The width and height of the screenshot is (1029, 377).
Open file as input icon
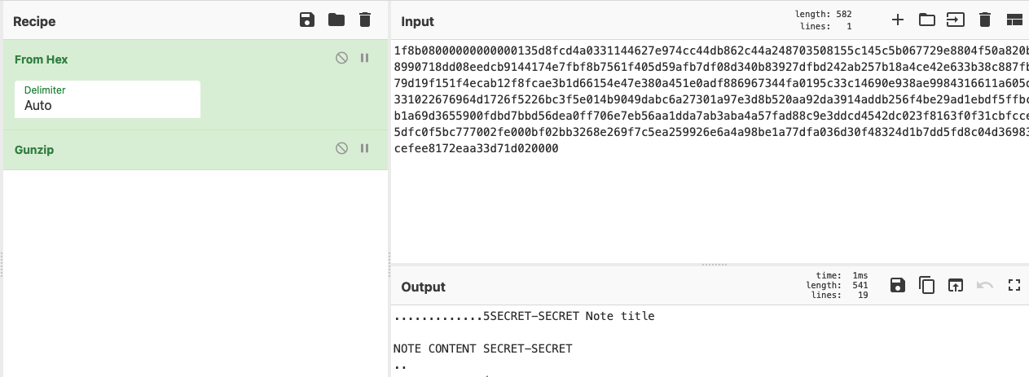tap(955, 20)
